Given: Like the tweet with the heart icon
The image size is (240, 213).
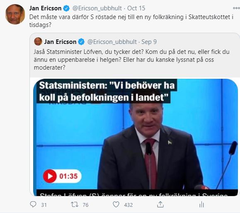Looking at the screenshot, I should (116, 204).
